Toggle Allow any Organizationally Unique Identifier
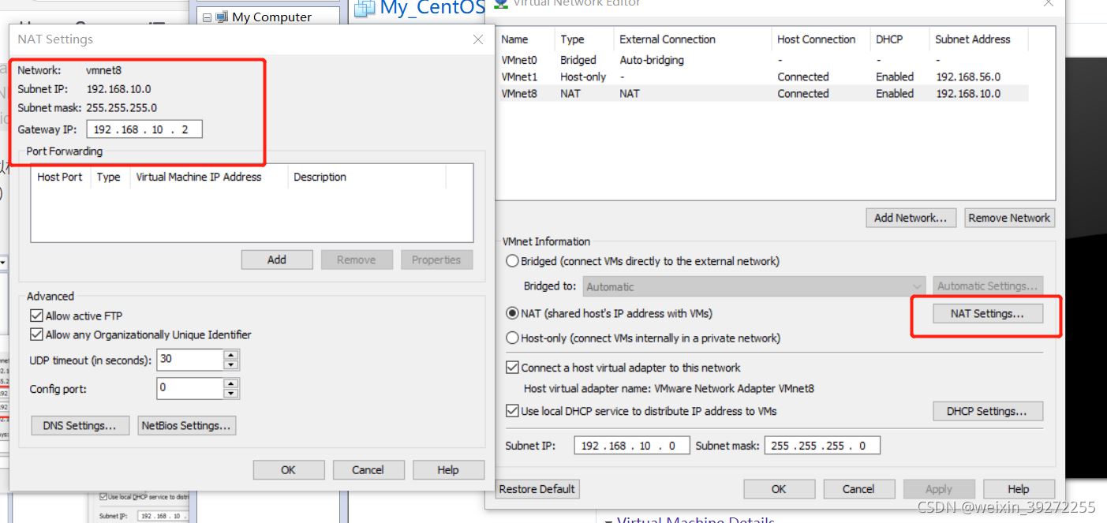This screenshot has width=1107, height=523. (36, 334)
